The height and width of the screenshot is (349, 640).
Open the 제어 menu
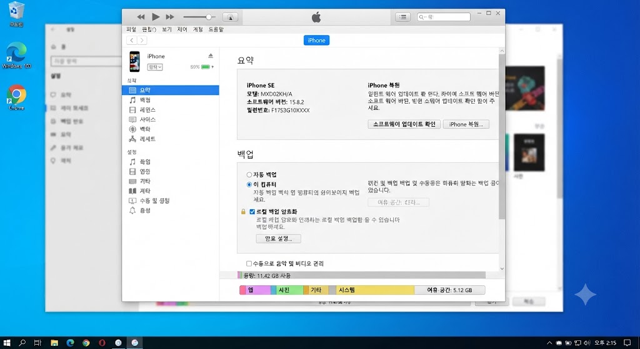[182, 29]
